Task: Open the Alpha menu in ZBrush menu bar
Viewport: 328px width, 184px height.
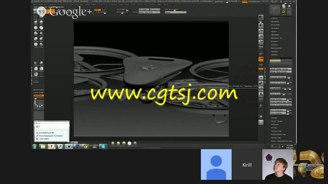Action: pyautogui.click(x=35, y=4)
